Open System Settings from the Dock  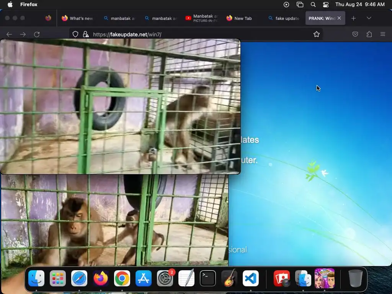165,278
